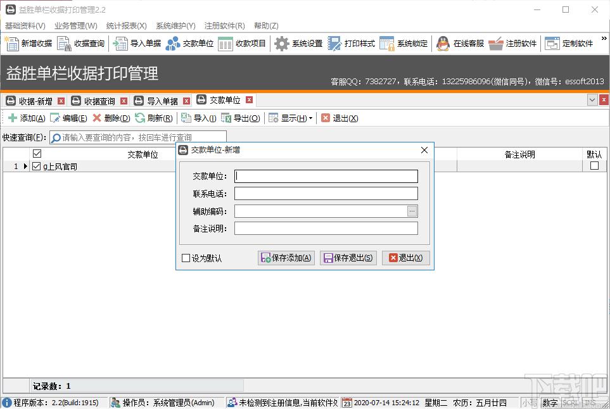610x409 pixels.
Task: Open 收据查询 from the main toolbar
Action: tap(64, 44)
